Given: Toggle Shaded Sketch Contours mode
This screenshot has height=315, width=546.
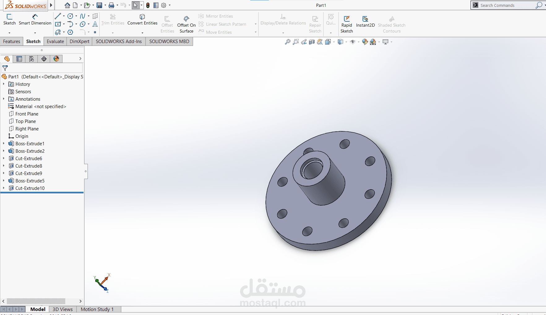Looking at the screenshot, I should coord(391,23).
